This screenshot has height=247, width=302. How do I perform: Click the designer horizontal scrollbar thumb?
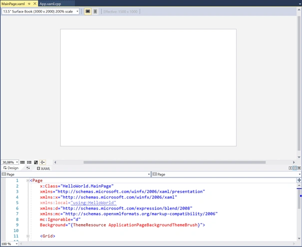pos(175,162)
